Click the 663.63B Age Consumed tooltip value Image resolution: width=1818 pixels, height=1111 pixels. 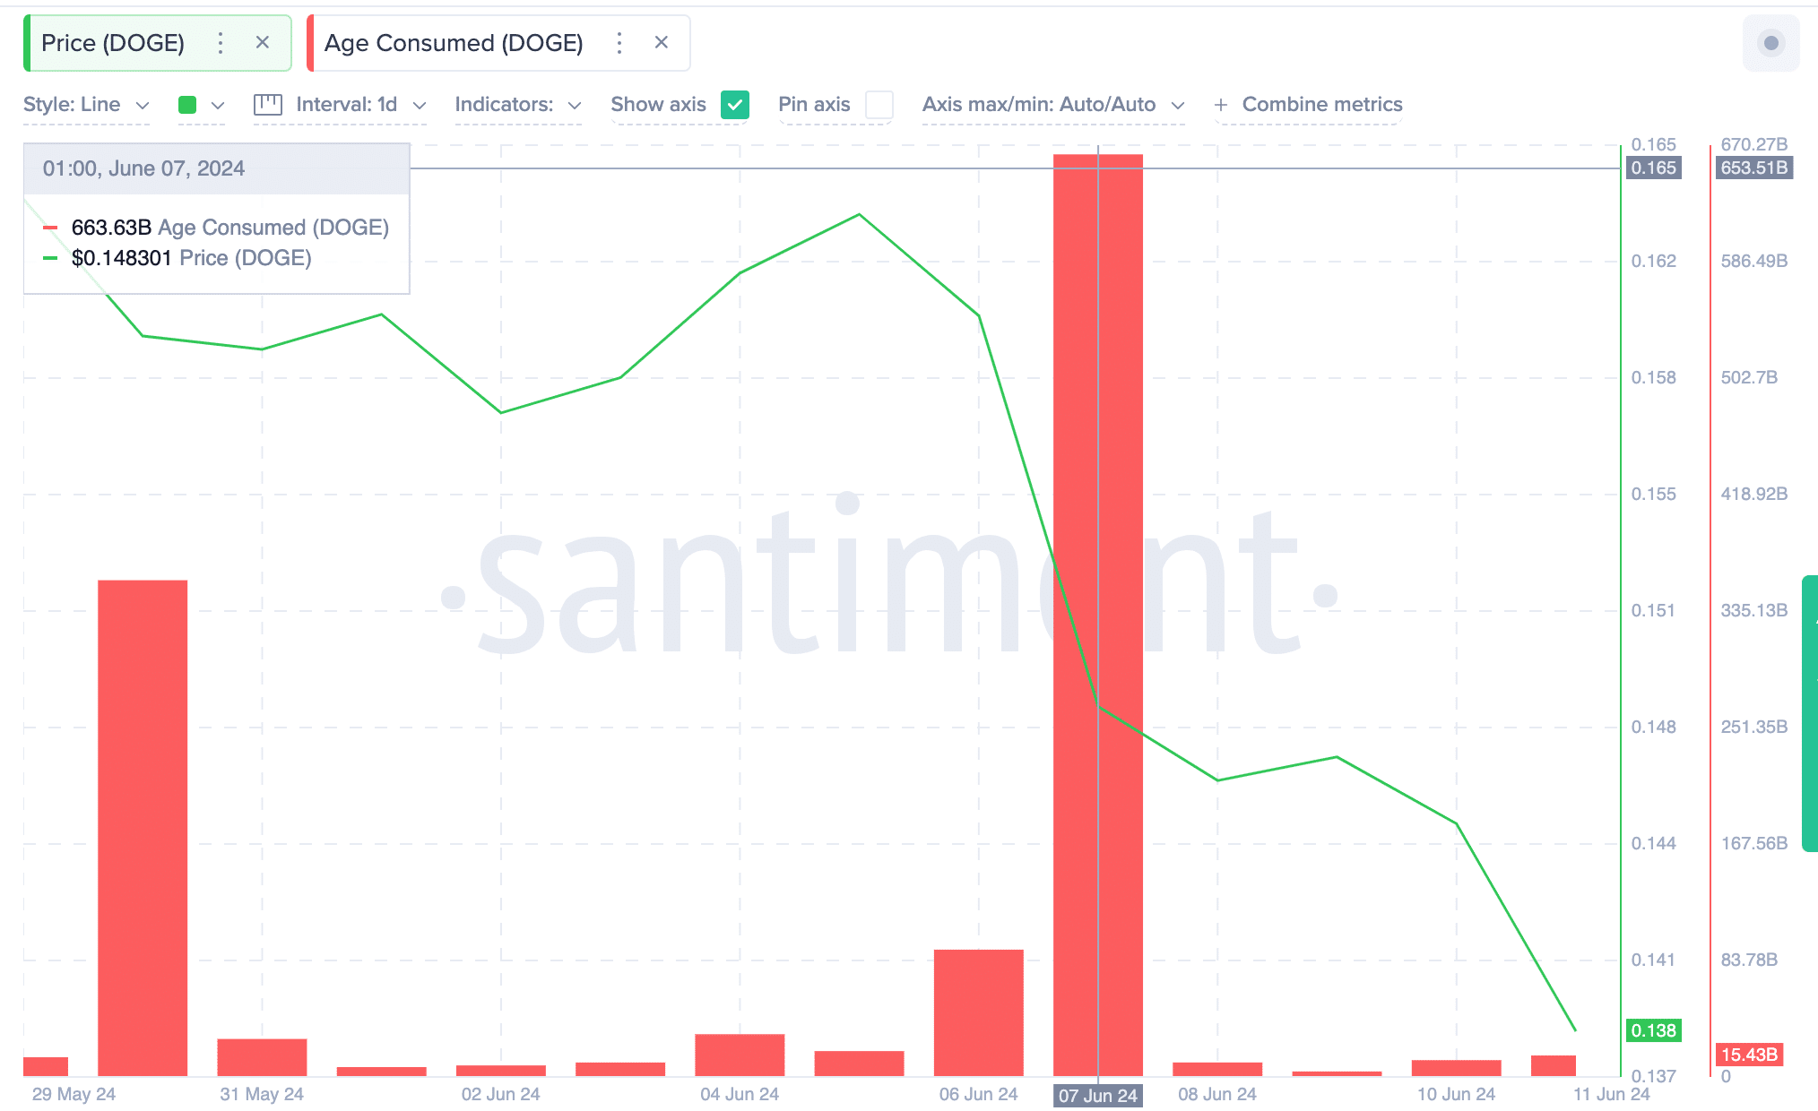point(111,228)
